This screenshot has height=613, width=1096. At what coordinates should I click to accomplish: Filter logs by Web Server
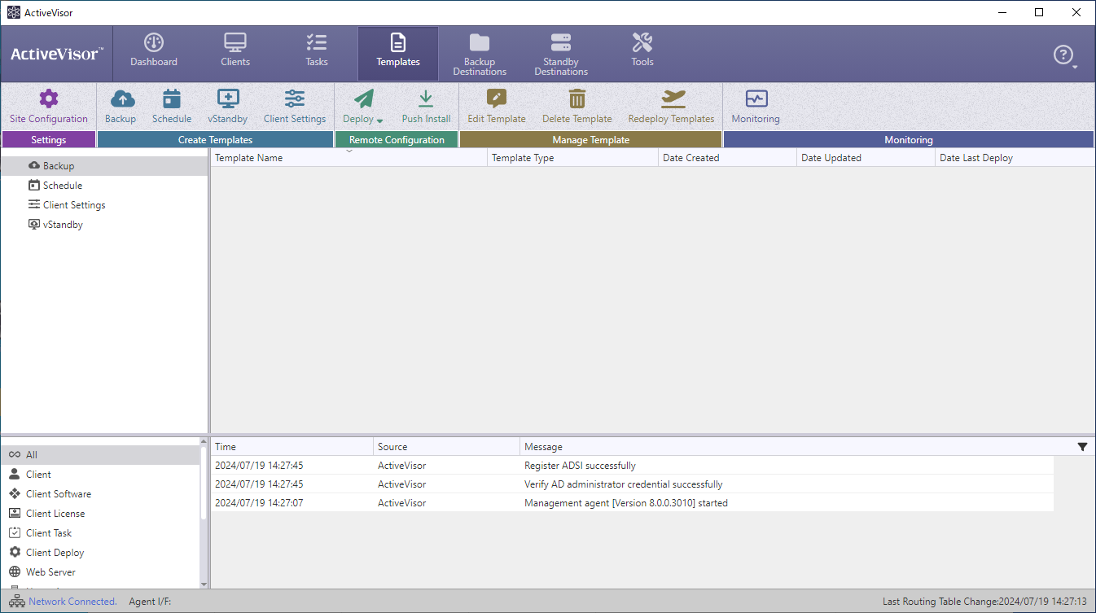point(99,572)
